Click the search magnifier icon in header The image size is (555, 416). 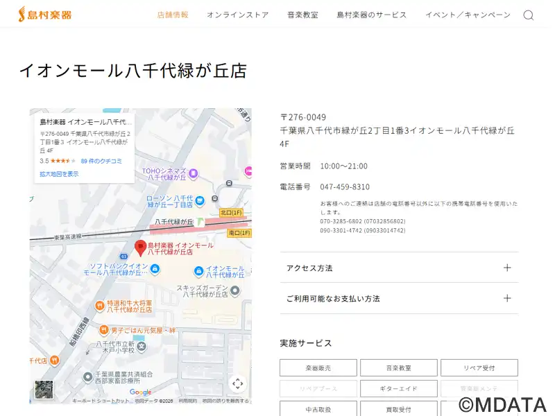pyautogui.click(x=528, y=15)
